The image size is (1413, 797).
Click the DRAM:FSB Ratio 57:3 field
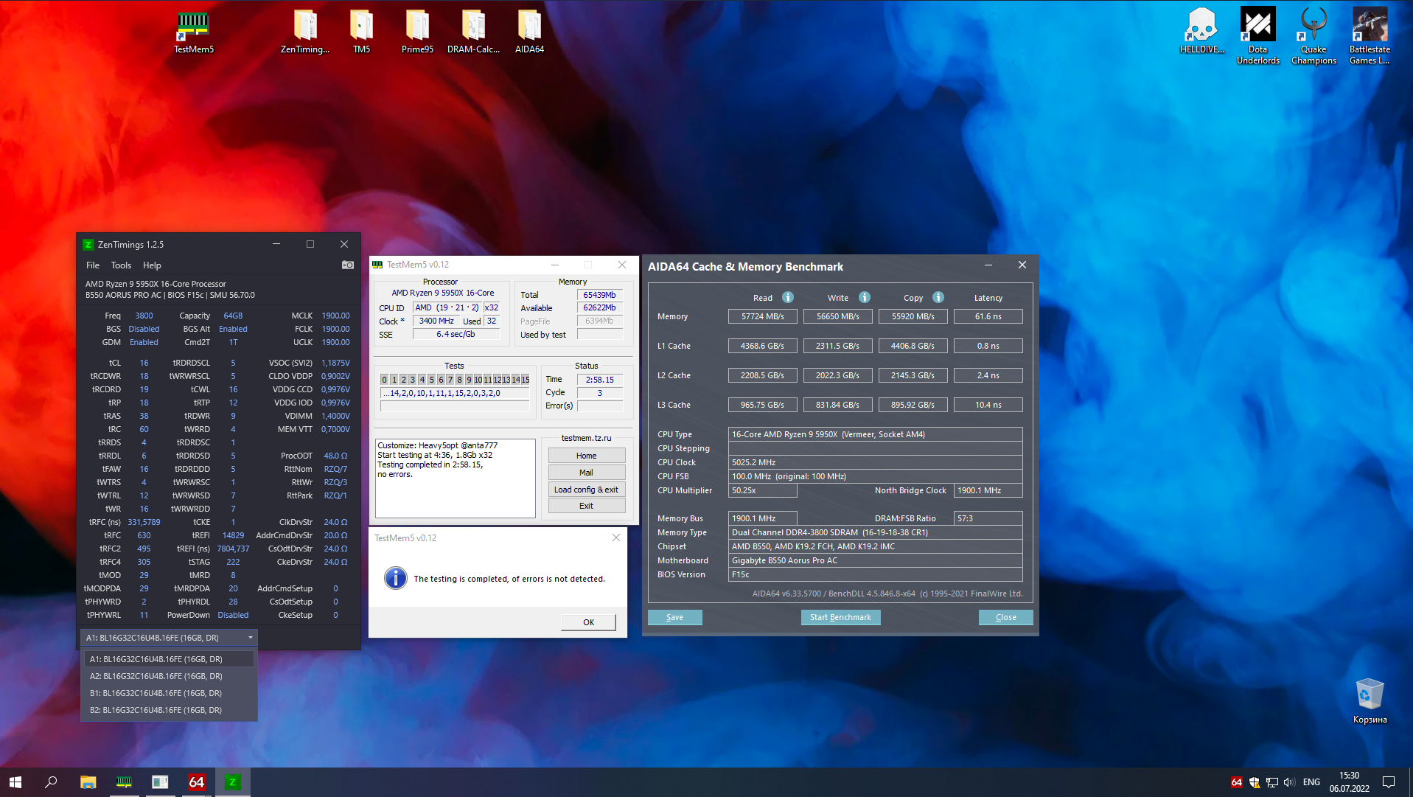[x=988, y=518]
